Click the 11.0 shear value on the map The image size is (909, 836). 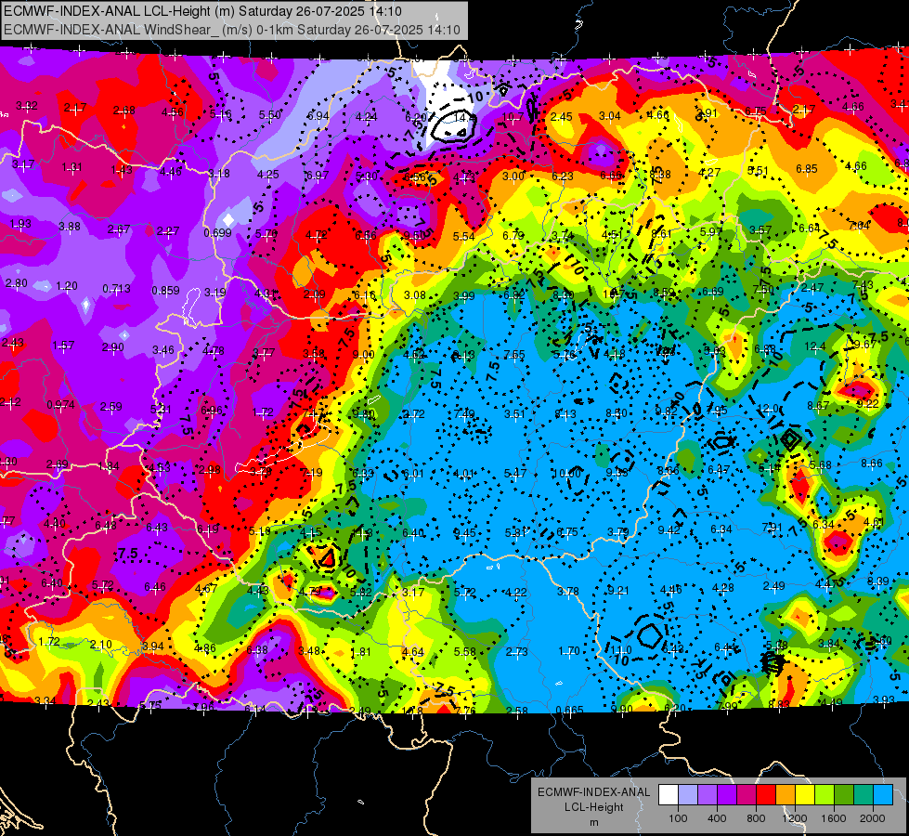coord(621,650)
